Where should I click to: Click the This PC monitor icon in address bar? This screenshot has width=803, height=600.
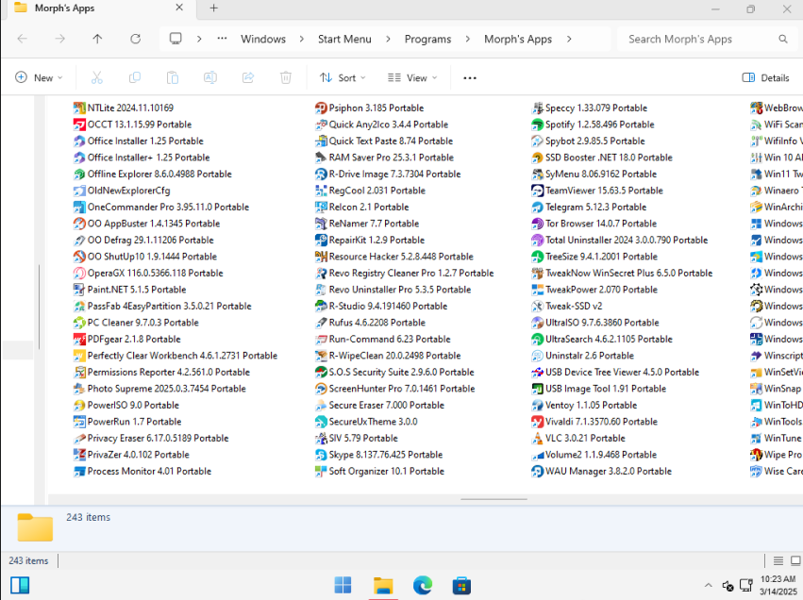coord(176,39)
